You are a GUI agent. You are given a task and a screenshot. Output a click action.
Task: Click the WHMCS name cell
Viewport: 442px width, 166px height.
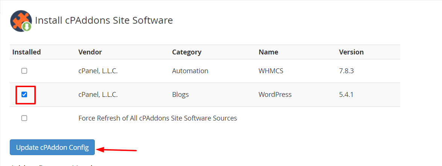(271, 71)
